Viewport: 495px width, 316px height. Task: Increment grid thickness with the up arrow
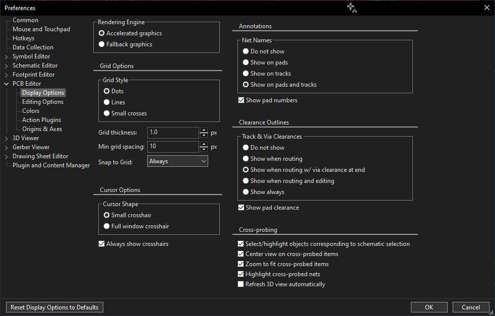[x=204, y=130]
